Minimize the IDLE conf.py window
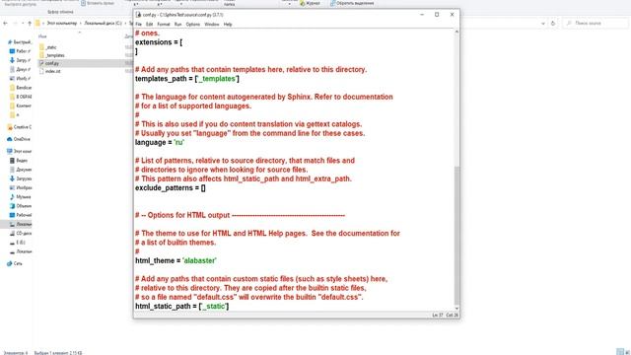Image resolution: width=631 pixels, height=355 pixels. point(422,15)
